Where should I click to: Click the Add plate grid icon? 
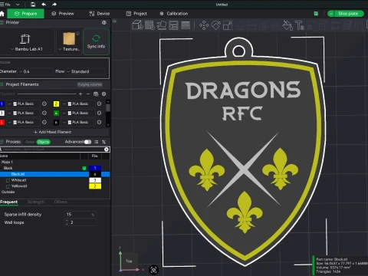click(x=149, y=25)
